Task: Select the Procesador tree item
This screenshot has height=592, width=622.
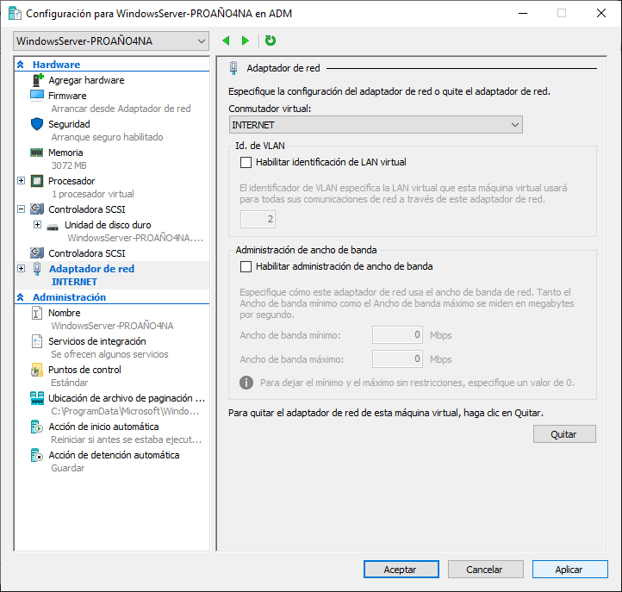Action: 72,181
